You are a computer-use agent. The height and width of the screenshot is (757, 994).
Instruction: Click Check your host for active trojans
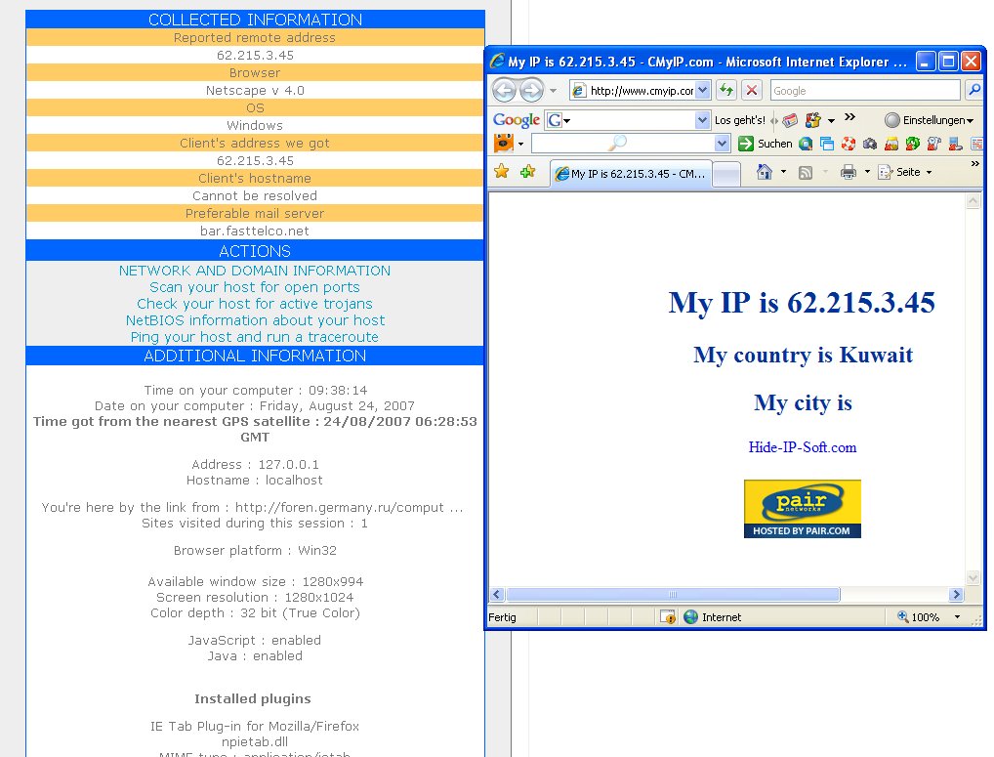(x=254, y=304)
